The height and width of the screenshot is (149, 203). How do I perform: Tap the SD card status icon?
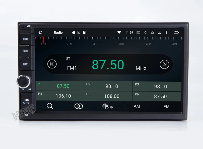84,33
